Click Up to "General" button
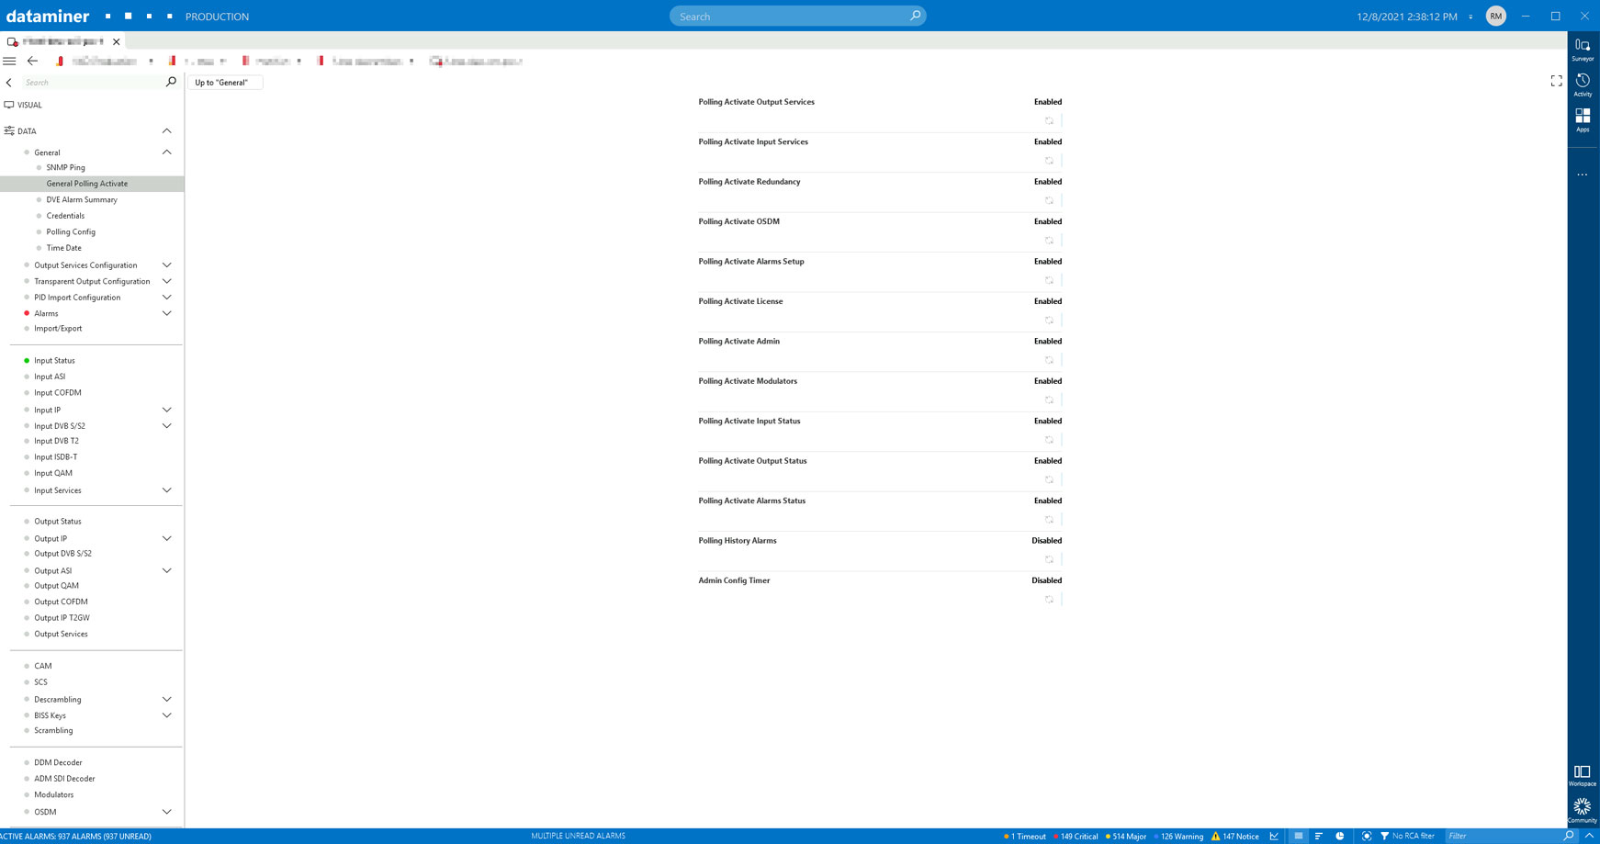The height and width of the screenshot is (844, 1600). click(x=224, y=83)
